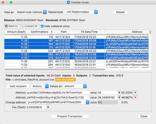The height and width of the screenshot is (124, 156).
Task: Click the Prepare Transaction button
Action: click(x=70, y=116)
